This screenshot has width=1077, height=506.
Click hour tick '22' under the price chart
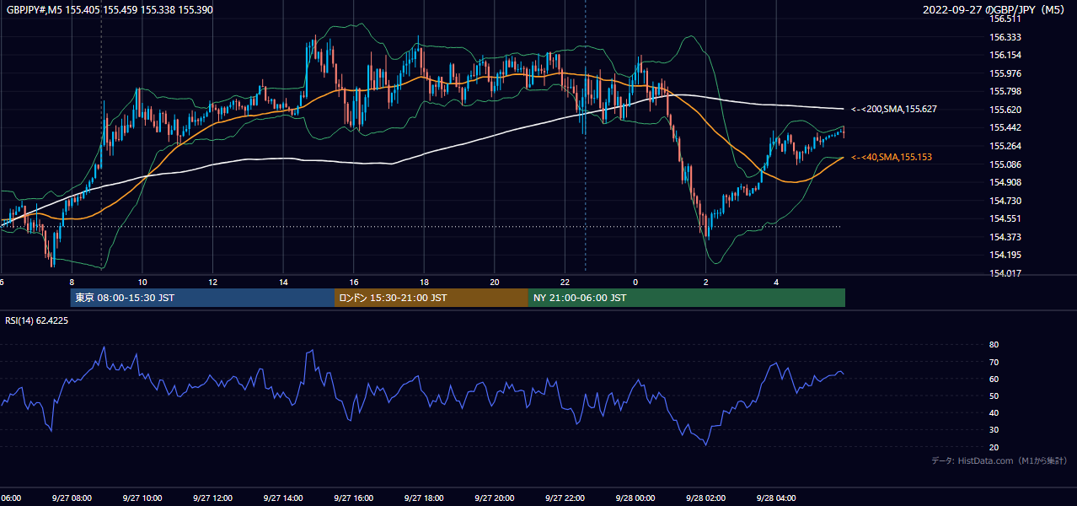pos(565,283)
